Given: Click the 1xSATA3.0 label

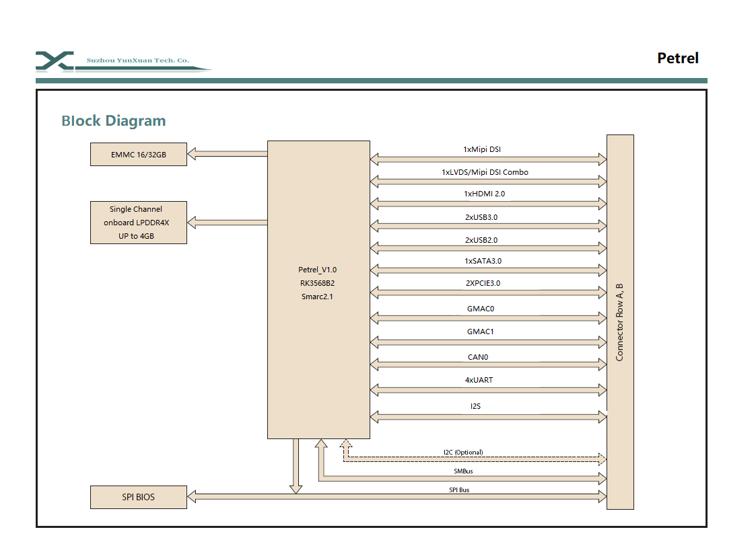Looking at the screenshot, I should [483, 261].
